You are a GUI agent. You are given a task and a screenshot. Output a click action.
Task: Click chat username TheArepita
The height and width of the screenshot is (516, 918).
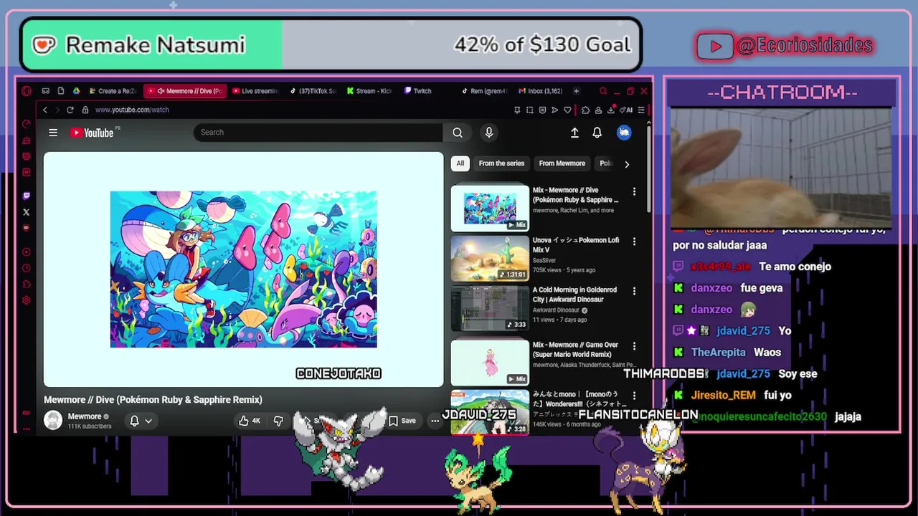click(719, 353)
